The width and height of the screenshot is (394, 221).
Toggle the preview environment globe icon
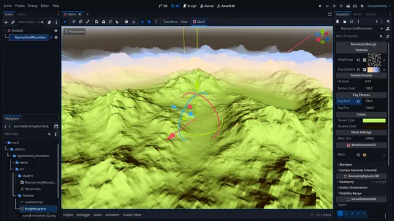coord(149,22)
